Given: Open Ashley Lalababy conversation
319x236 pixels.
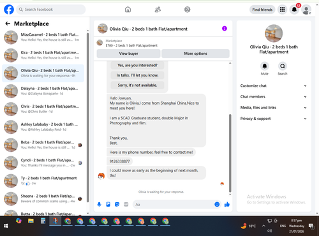Looking at the screenshot, I should pyautogui.click(x=43, y=127).
